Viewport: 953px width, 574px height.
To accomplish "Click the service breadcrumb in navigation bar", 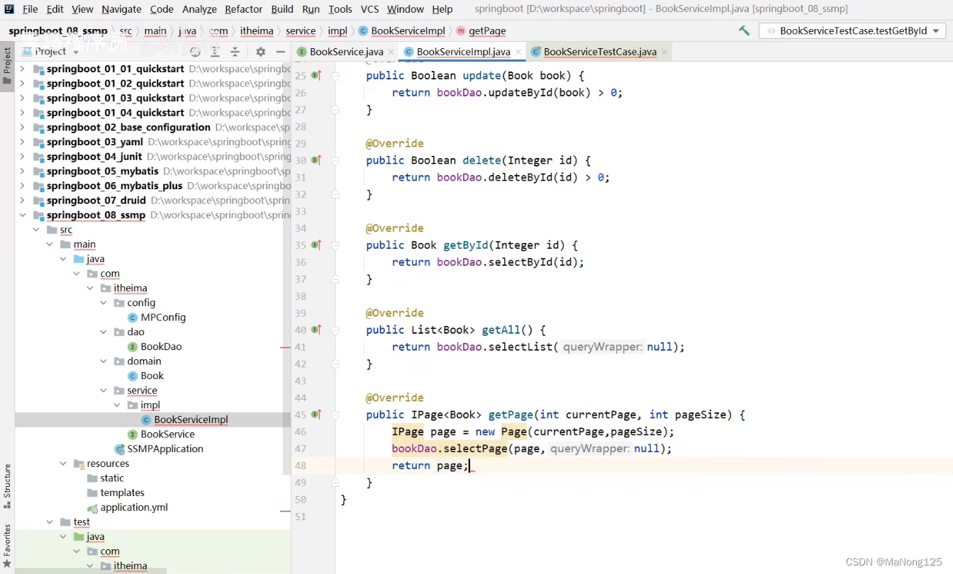I will click(x=301, y=30).
